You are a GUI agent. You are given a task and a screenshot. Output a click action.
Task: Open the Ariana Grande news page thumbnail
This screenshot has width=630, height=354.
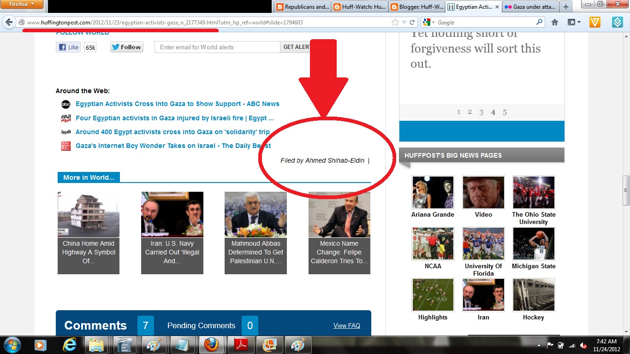[x=433, y=192]
